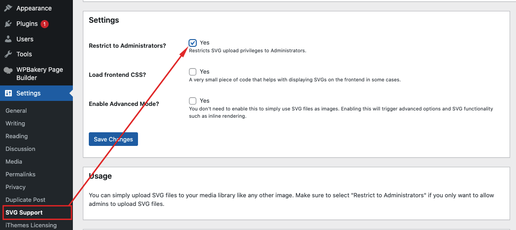Go to Writing settings page
The height and width of the screenshot is (230, 516).
pyautogui.click(x=15, y=123)
